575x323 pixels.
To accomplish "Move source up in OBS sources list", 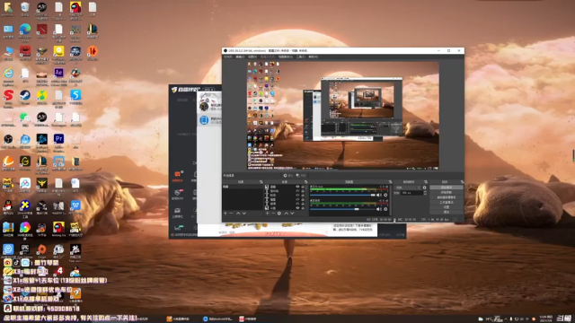I will coord(287,214).
